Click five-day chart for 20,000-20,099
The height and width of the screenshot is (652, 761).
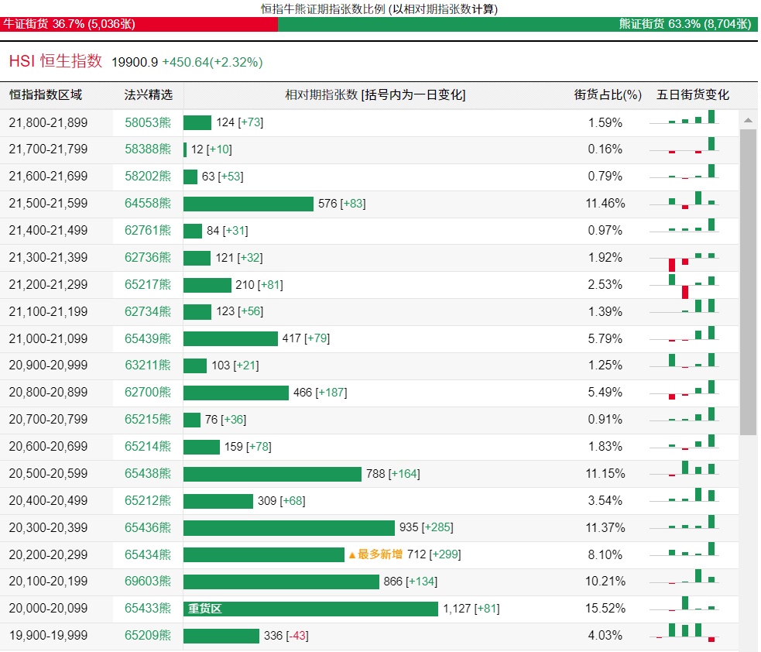pyautogui.click(x=684, y=605)
